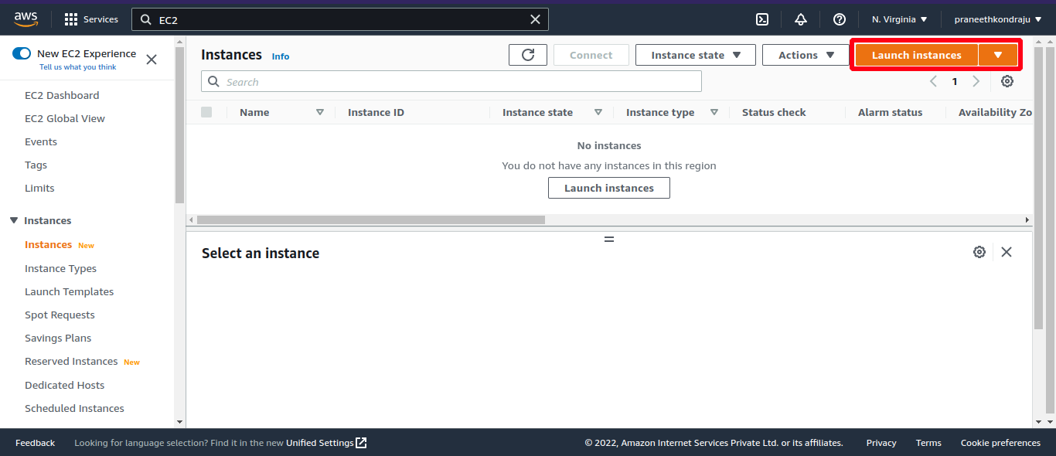Viewport: 1056px width, 456px height.
Task: Open Launch Templates in sidebar
Action: [x=69, y=291]
